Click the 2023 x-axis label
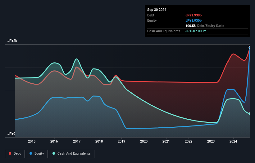255x163 pixels. (211, 141)
